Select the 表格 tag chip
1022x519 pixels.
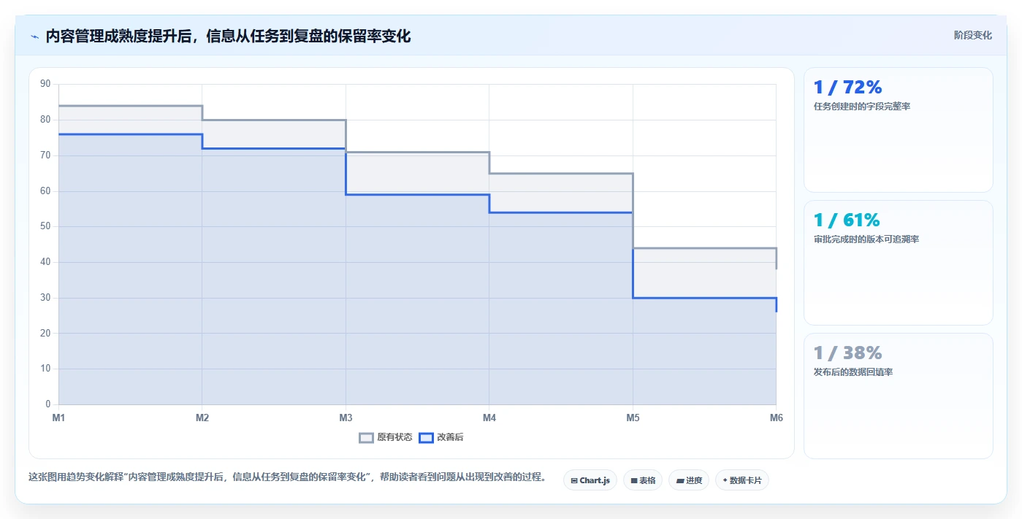643,480
